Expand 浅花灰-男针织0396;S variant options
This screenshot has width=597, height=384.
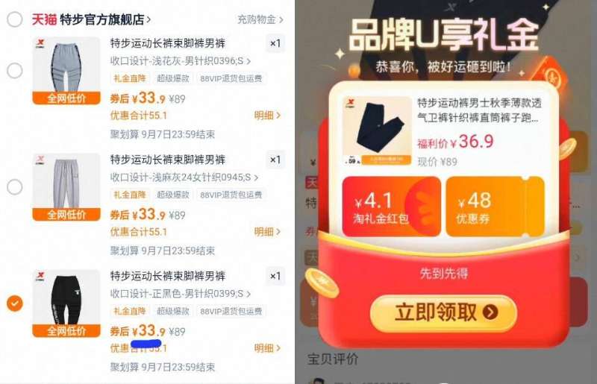[x=180, y=61]
